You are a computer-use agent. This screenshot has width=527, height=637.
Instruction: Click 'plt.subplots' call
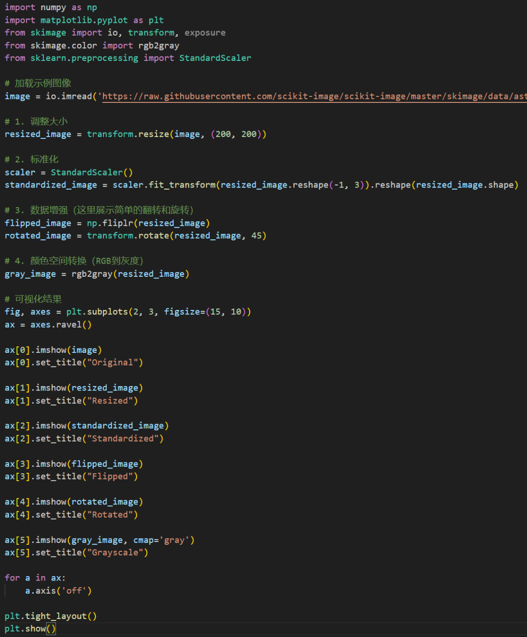pos(97,311)
